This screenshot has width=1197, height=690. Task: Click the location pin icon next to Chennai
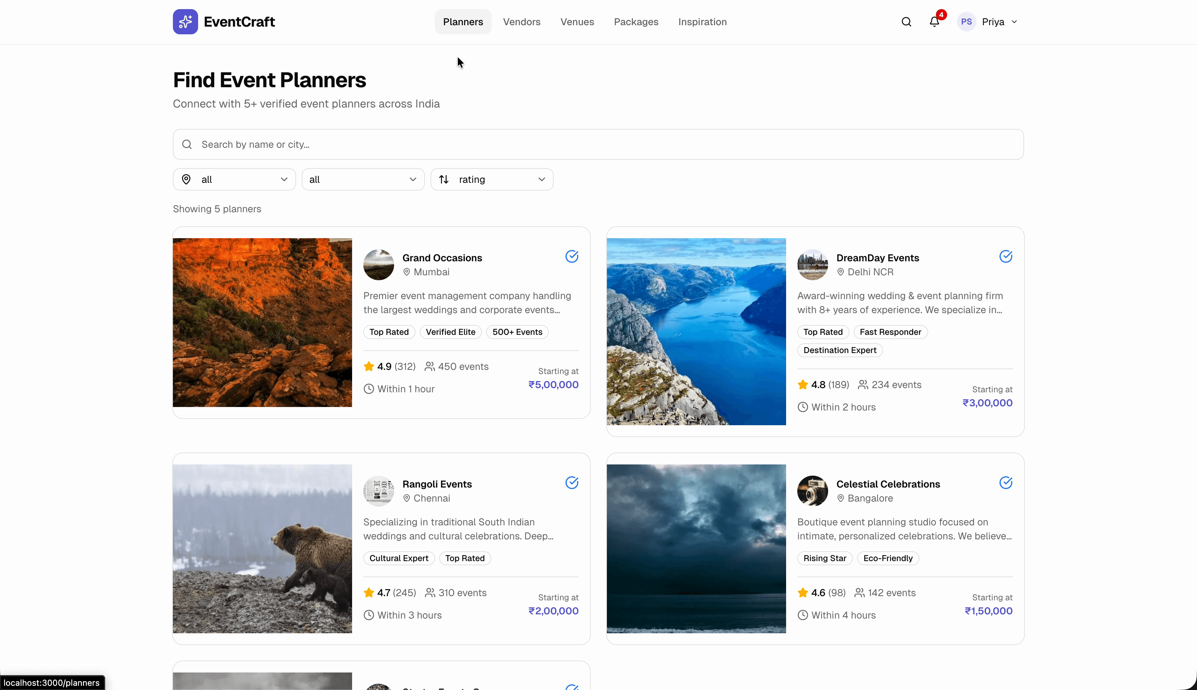click(x=407, y=498)
